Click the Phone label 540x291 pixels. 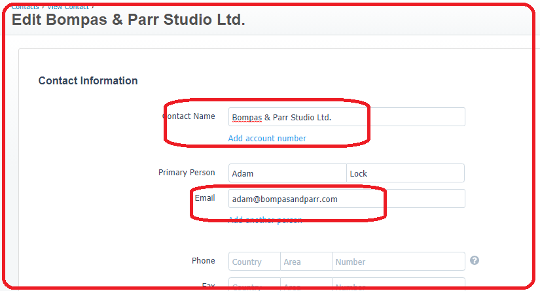pos(203,260)
